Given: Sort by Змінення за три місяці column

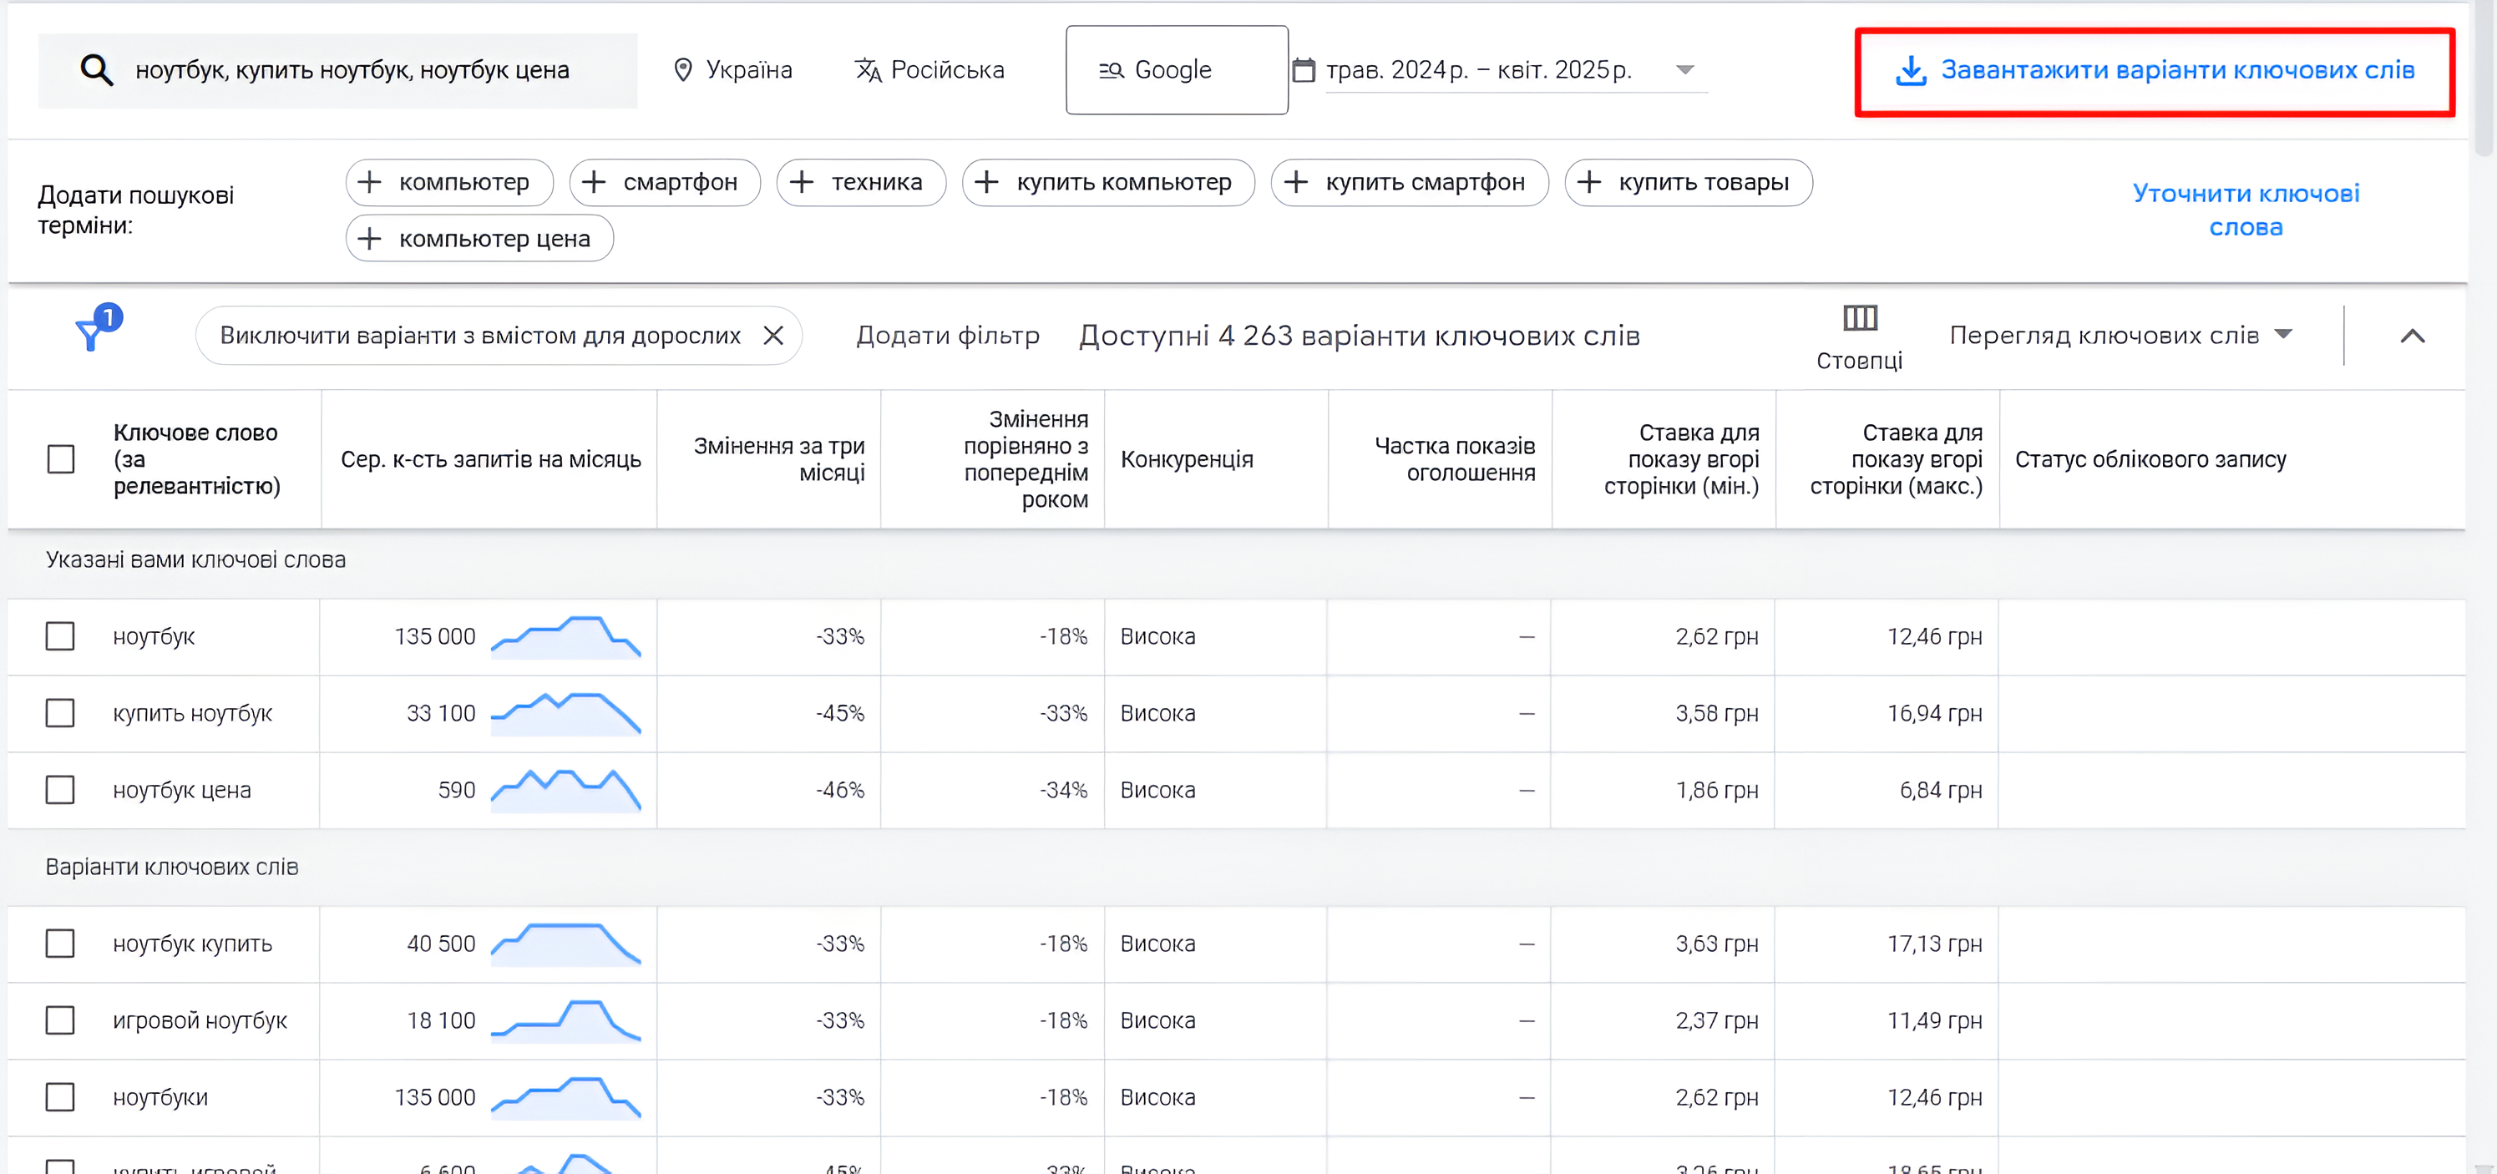Looking at the screenshot, I should coord(779,458).
